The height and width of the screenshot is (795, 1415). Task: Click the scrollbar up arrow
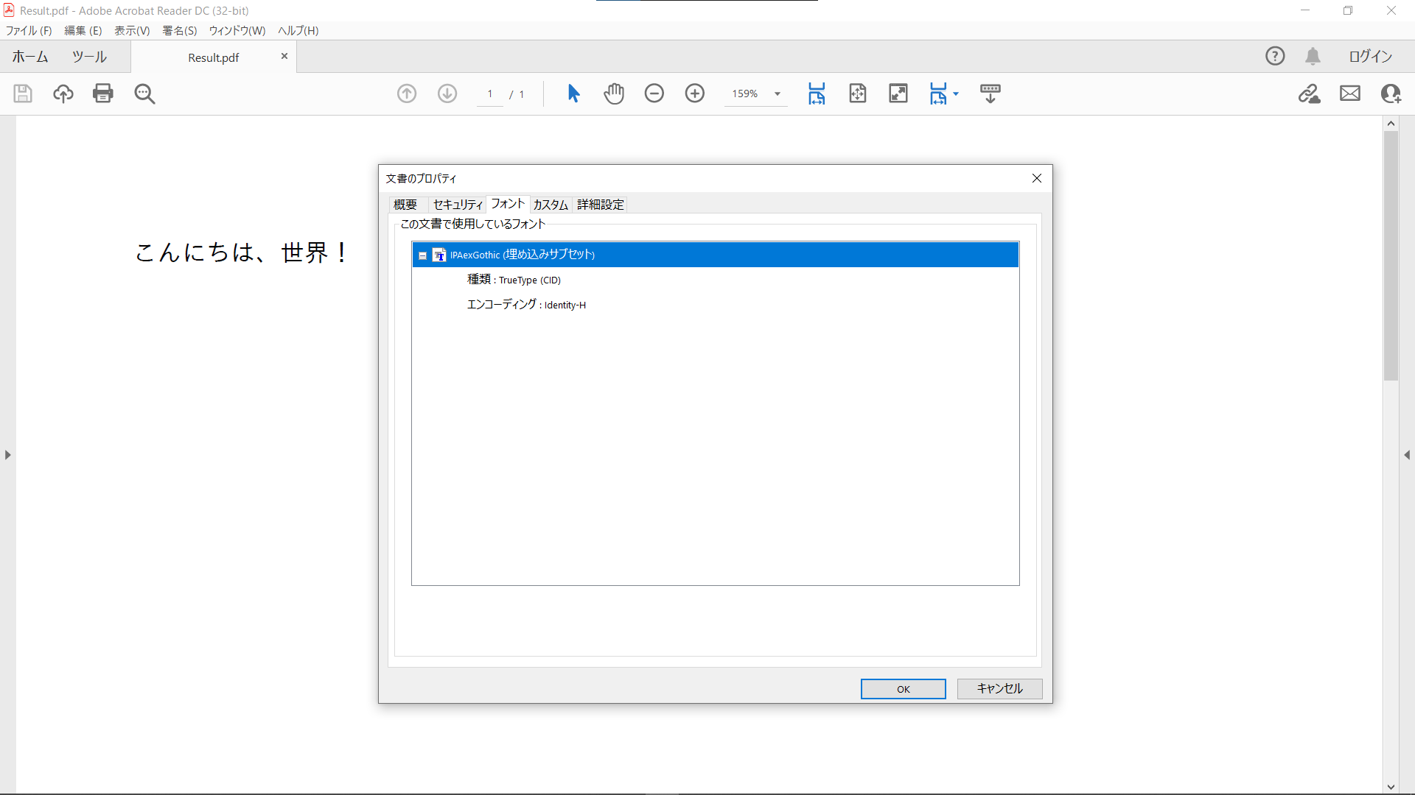pos(1391,124)
